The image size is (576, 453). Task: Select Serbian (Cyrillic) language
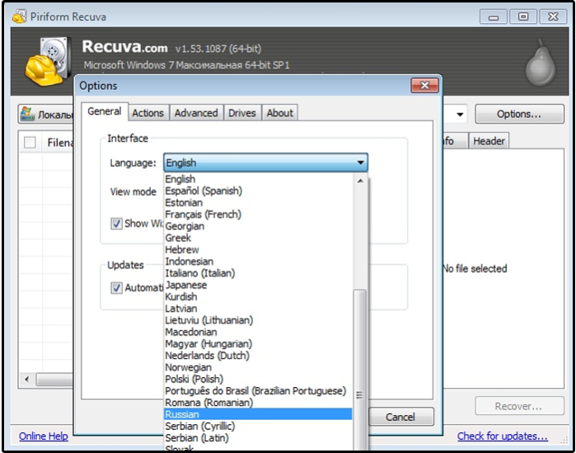coord(258,426)
